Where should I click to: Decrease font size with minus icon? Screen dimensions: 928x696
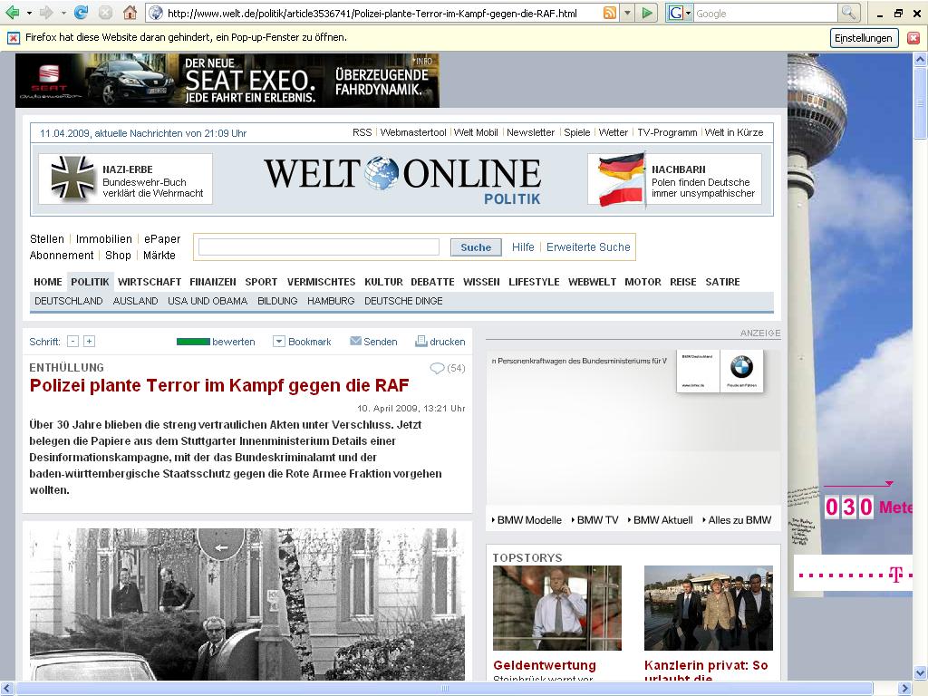[72, 342]
